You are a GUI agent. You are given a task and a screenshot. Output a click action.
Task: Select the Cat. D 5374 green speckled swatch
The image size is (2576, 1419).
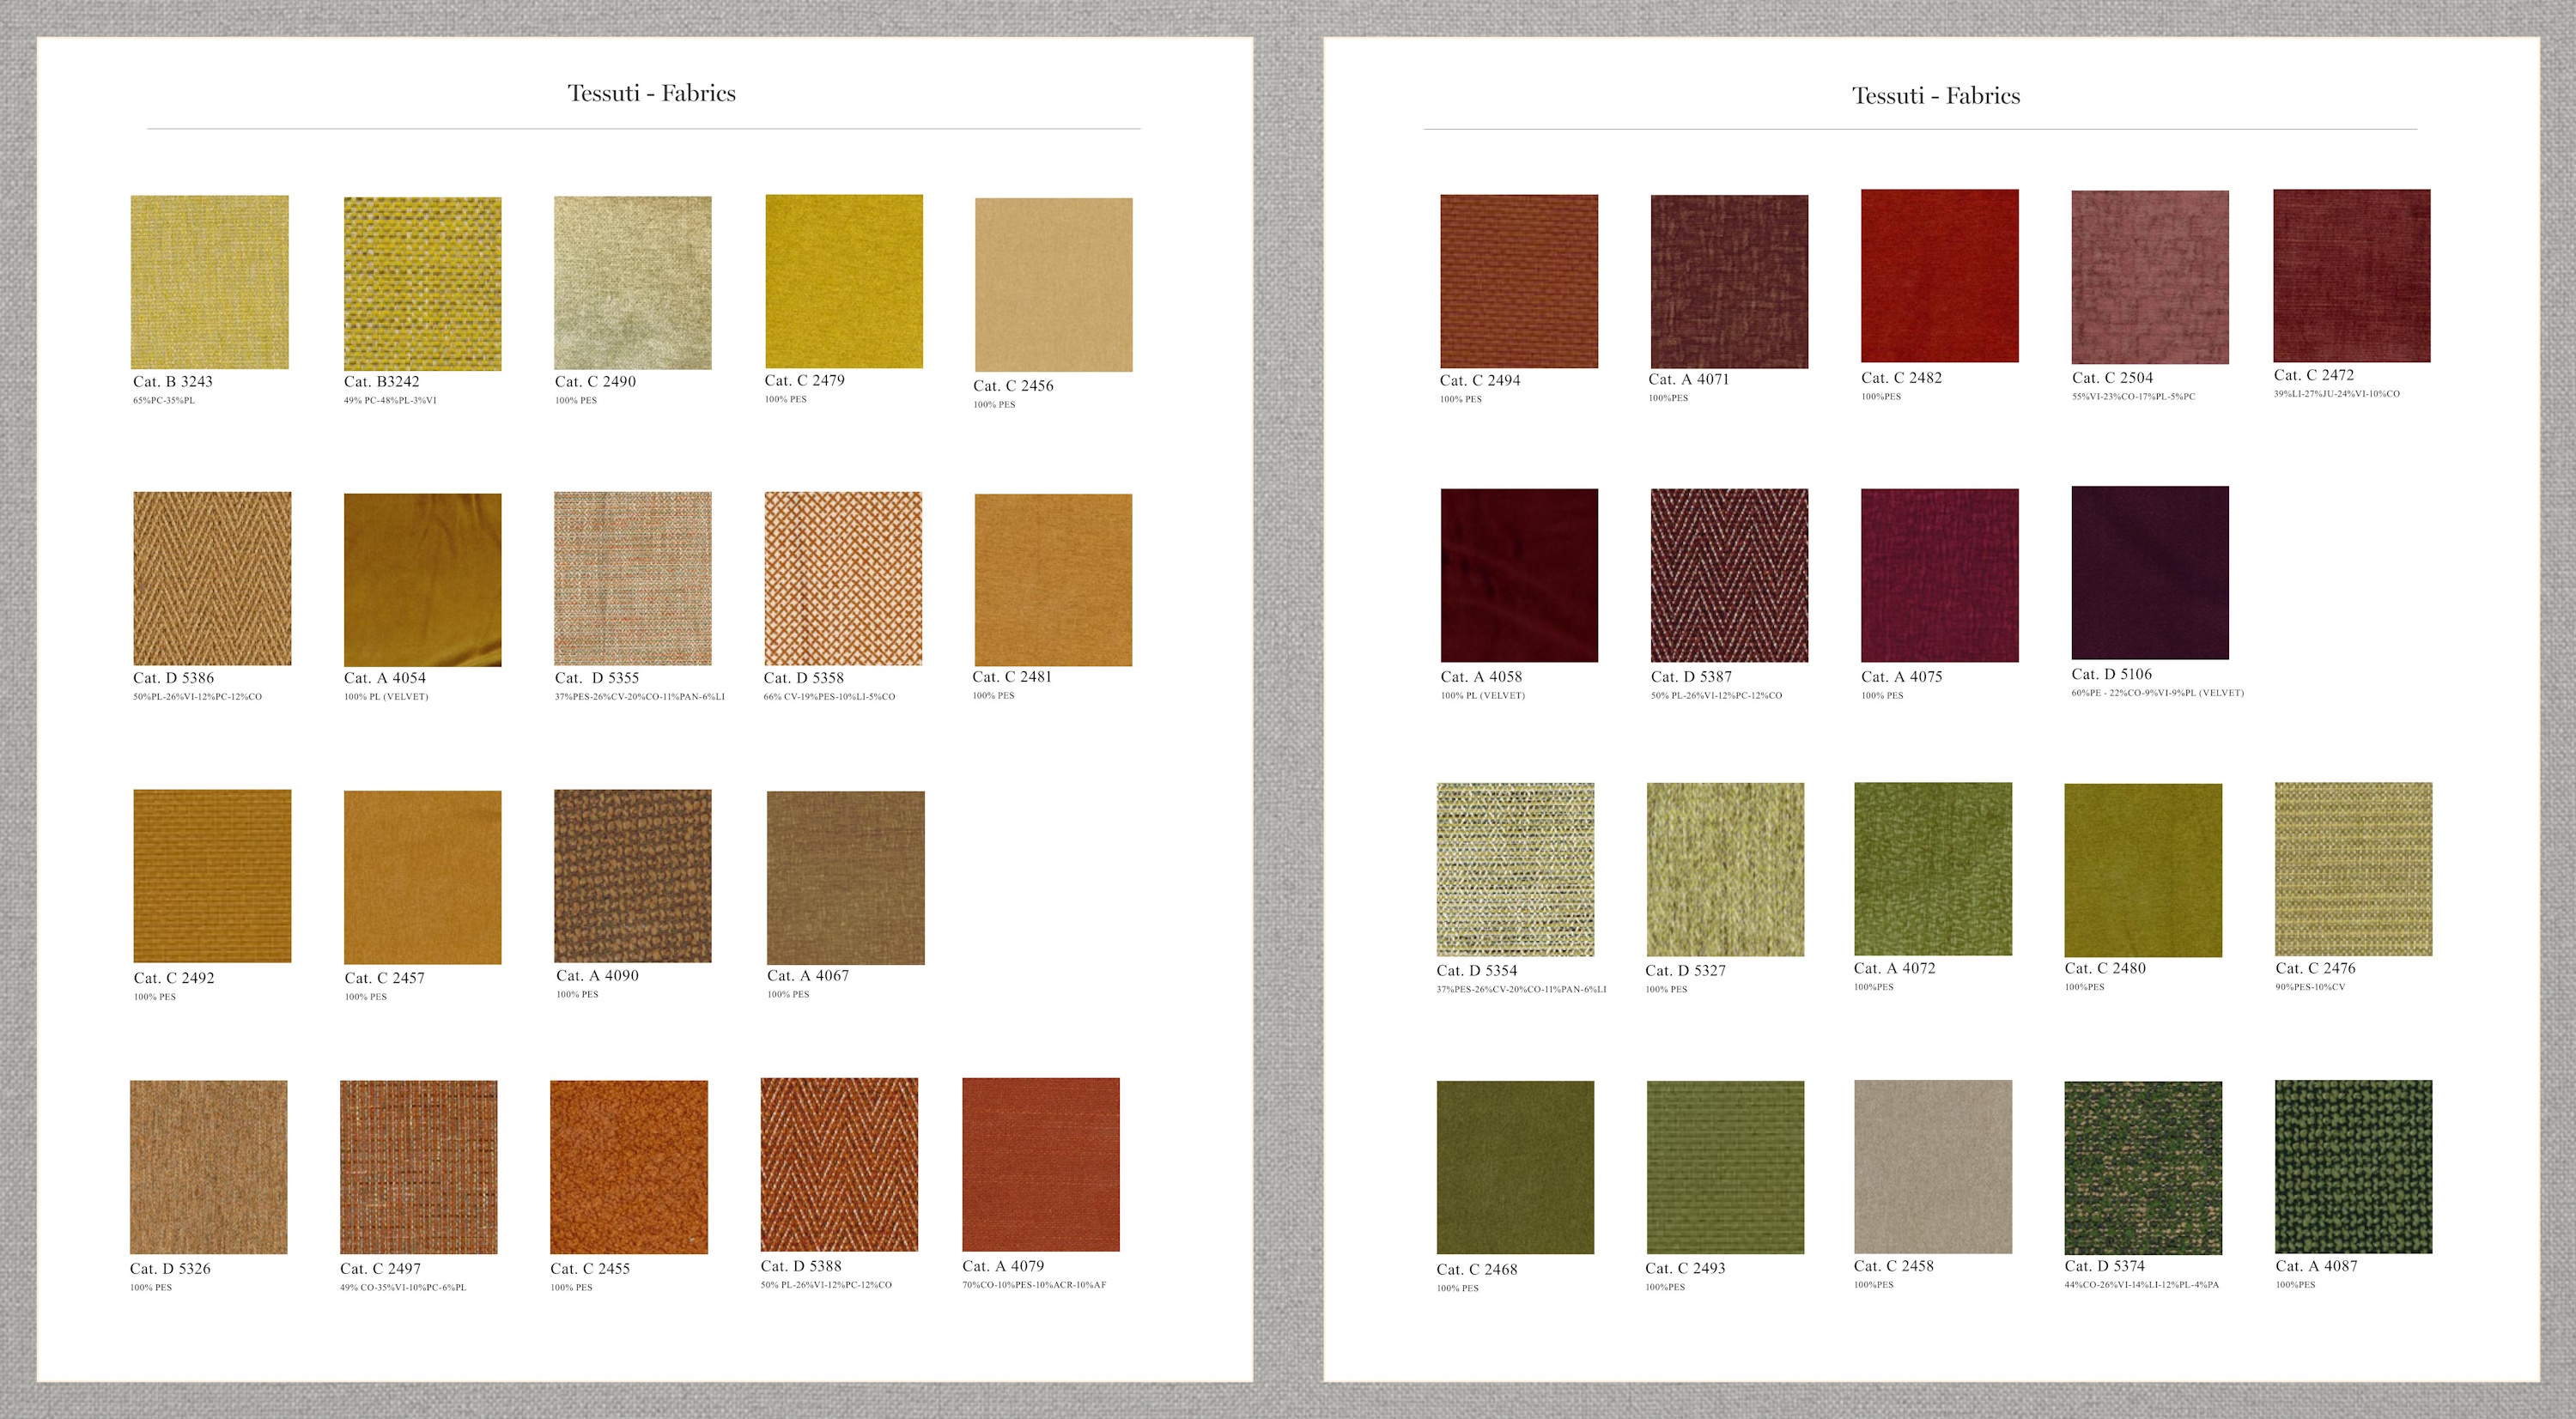[x=2143, y=1167]
